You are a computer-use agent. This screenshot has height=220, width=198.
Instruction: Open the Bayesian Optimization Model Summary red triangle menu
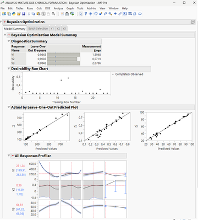pos(9,35)
